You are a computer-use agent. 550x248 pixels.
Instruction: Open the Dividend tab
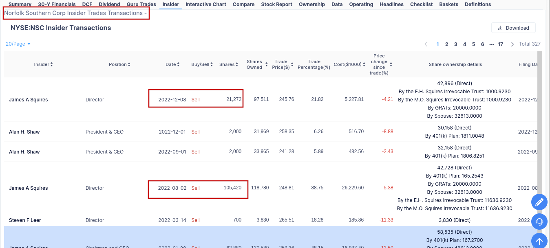coord(109,4)
